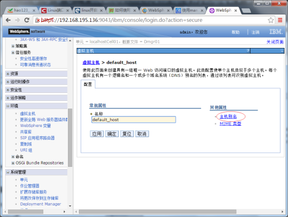This screenshot has height=217, width=288.
Task: Click the 取消 button
Action: coord(142,134)
